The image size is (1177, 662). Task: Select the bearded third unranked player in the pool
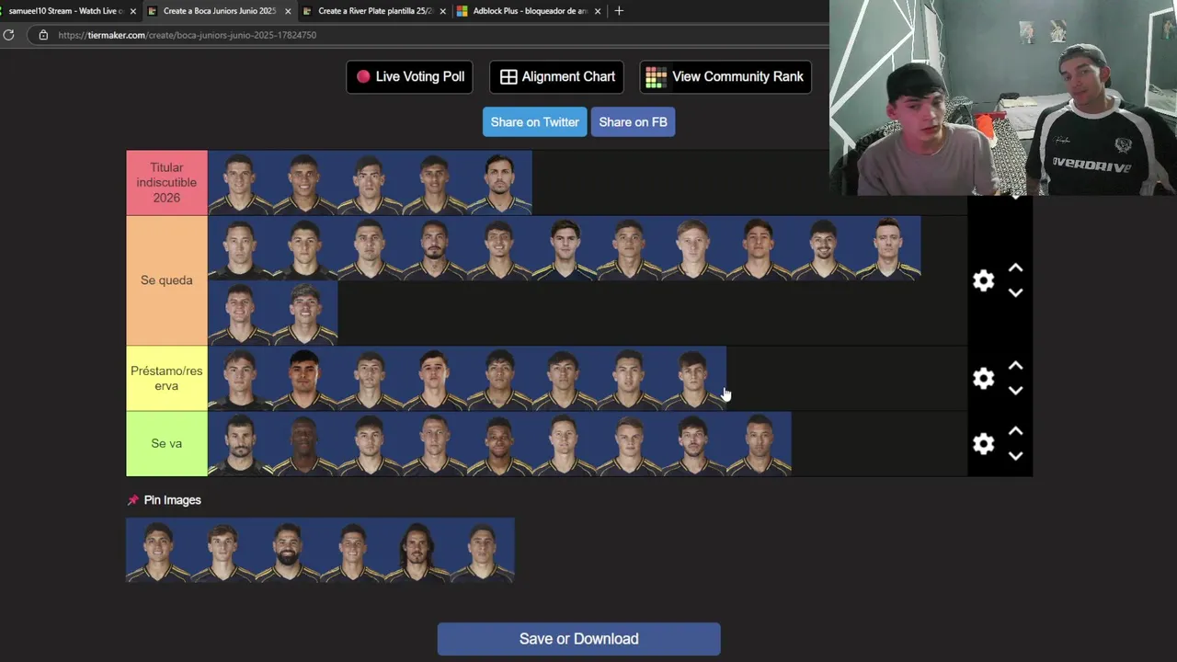tap(288, 550)
